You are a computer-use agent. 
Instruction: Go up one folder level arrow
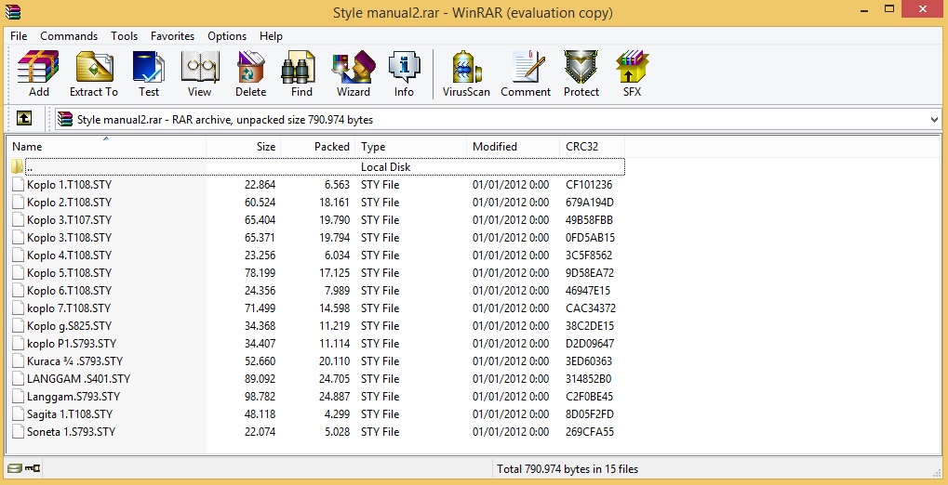point(23,119)
